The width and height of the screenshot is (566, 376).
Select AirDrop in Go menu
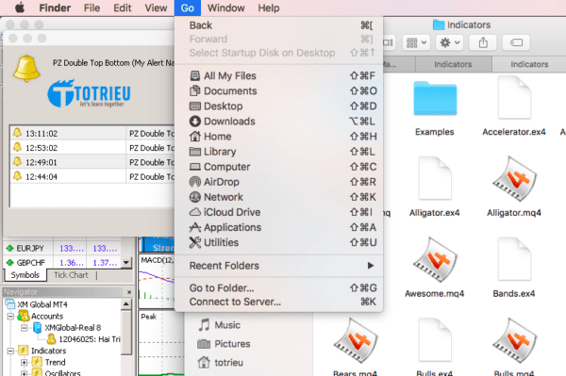[278, 182]
